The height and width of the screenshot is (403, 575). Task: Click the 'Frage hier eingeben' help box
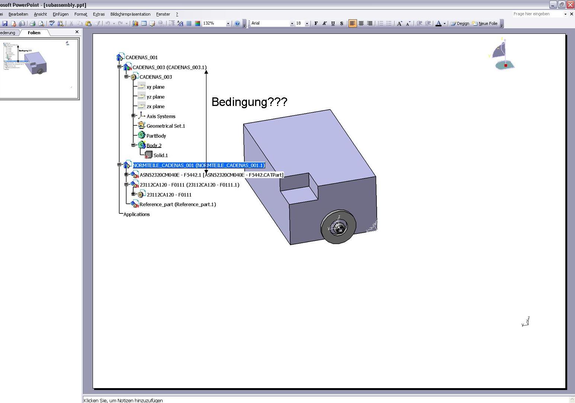tap(537, 14)
